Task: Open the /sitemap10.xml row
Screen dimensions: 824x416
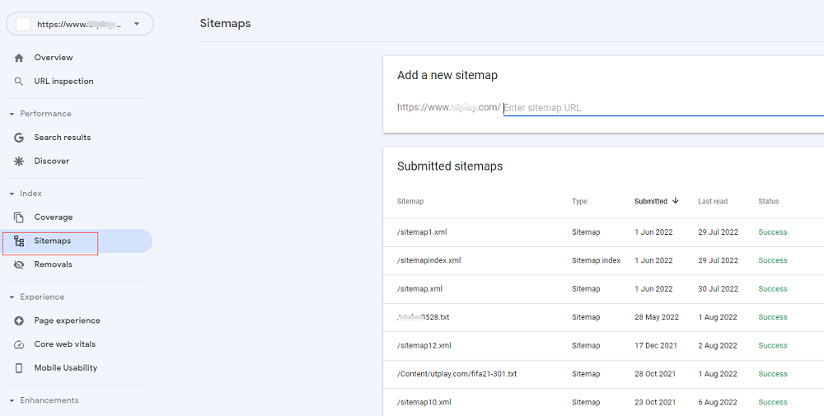Action: tap(603, 402)
